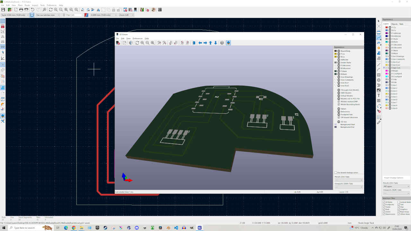Viewport: 411px width, 231px height.
Task: Move 3D view down with arrow icon
Action: (215, 43)
